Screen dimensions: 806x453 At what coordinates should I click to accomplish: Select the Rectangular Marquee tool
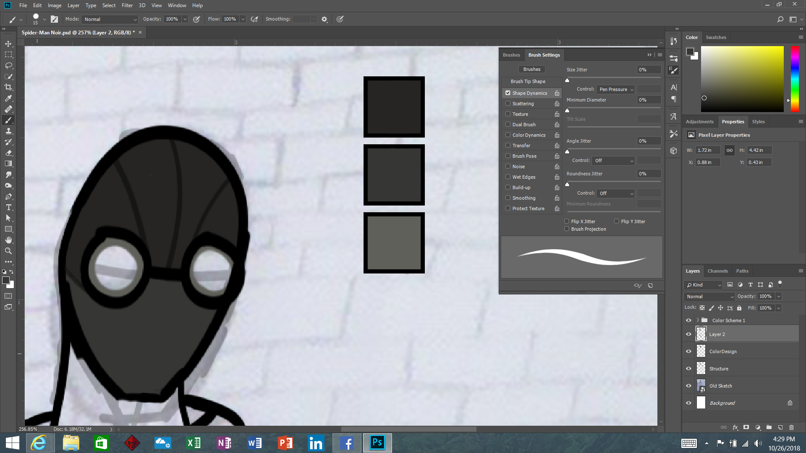[8, 55]
